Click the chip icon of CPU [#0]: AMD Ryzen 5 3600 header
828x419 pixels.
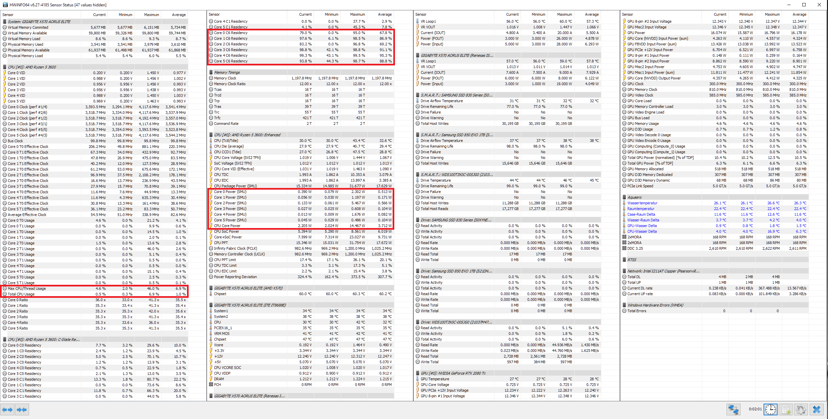(x=5, y=67)
